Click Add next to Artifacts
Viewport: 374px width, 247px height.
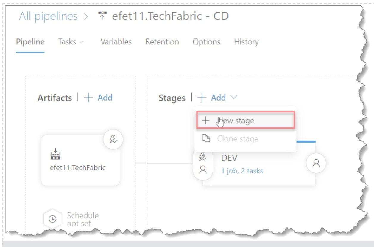coord(105,98)
